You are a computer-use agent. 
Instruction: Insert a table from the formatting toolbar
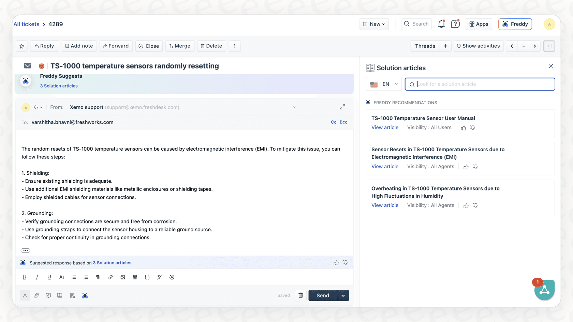[x=135, y=277]
